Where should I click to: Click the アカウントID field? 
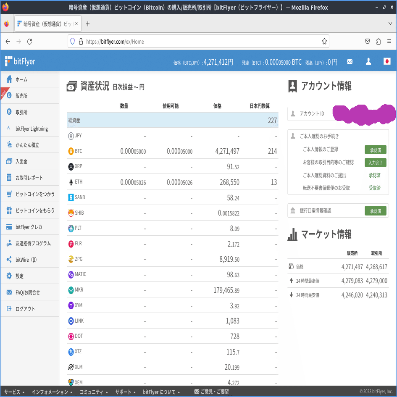(x=338, y=114)
